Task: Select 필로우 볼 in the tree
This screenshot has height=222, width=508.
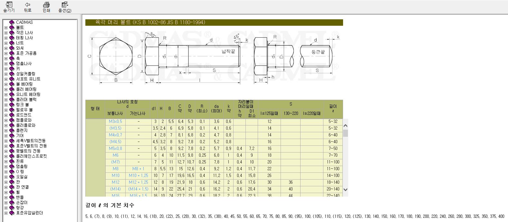Action: click(x=24, y=110)
